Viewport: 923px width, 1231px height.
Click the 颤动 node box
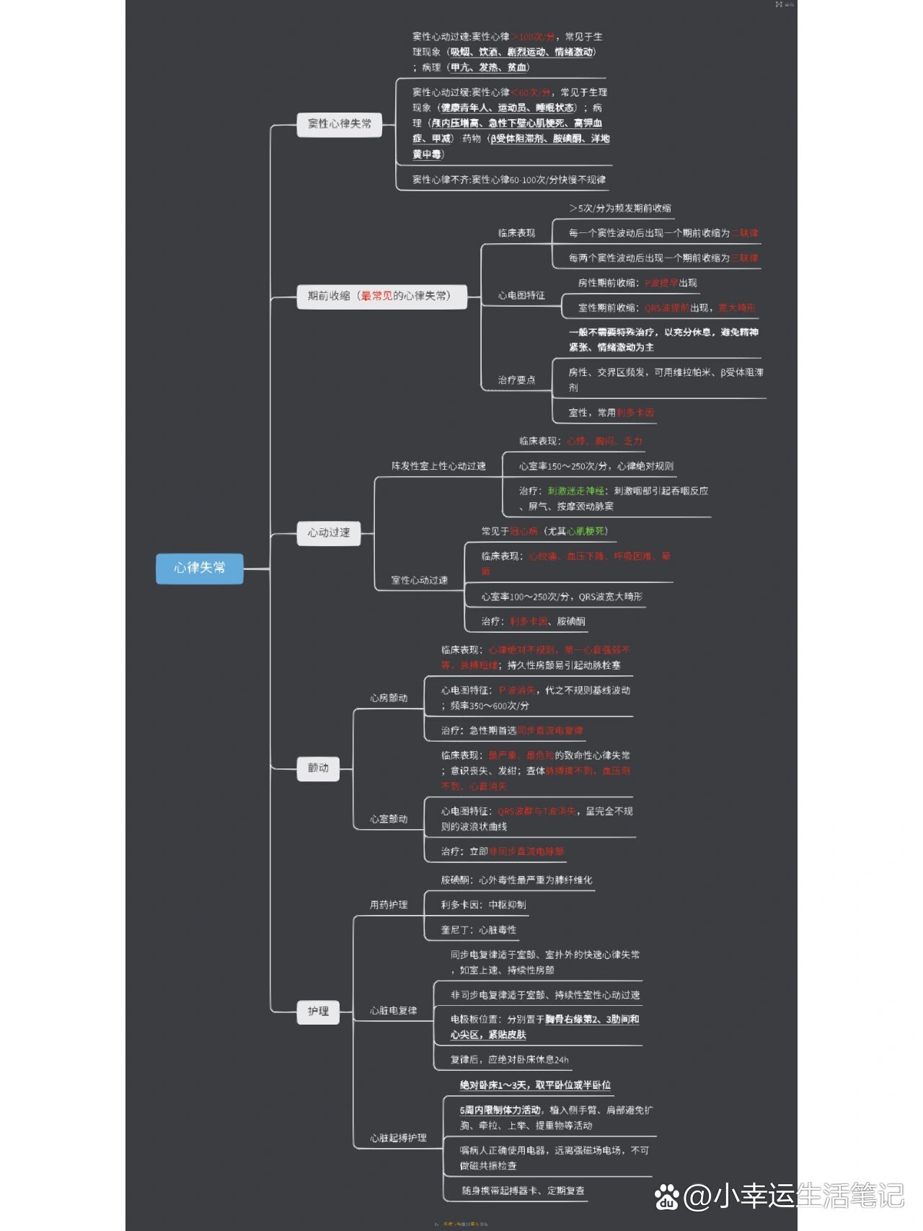pyautogui.click(x=318, y=768)
